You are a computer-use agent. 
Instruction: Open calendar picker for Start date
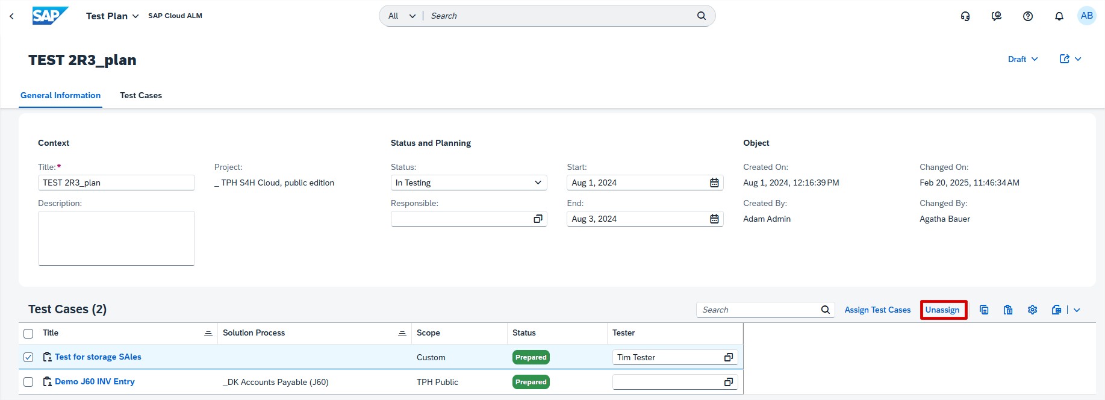(x=714, y=183)
